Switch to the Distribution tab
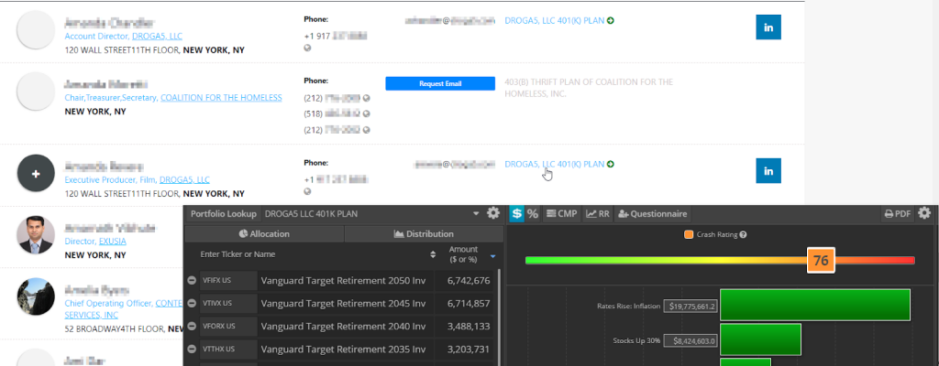The image size is (939, 366). pyautogui.click(x=423, y=234)
